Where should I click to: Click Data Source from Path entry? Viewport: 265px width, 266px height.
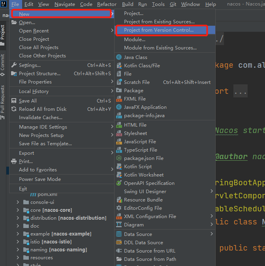[165, 259]
